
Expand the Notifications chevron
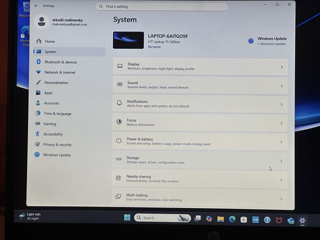(x=282, y=105)
